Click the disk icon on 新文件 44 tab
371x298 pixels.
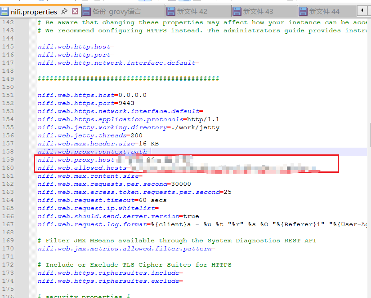tap(303, 11)
